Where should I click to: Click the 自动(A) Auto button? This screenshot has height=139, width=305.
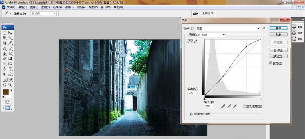278,50
